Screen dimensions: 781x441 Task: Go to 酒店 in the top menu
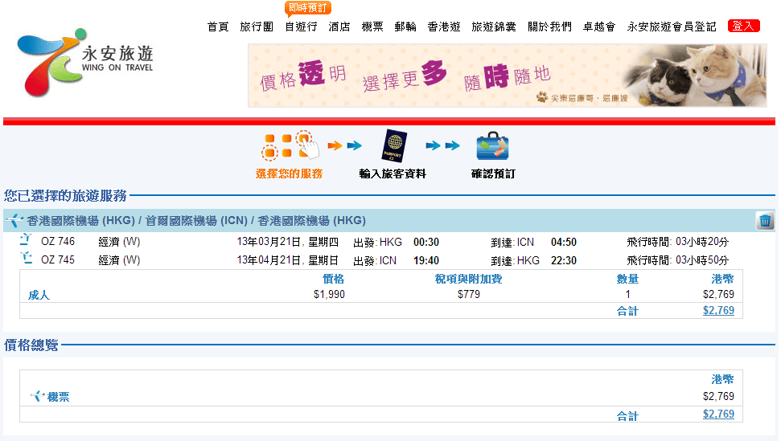[339, 27]
